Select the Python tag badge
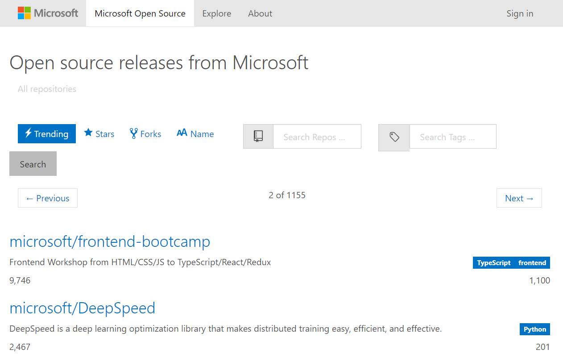The width and height of the screenshot is (563, 358). pyautogui.click(x=535, y=329)
